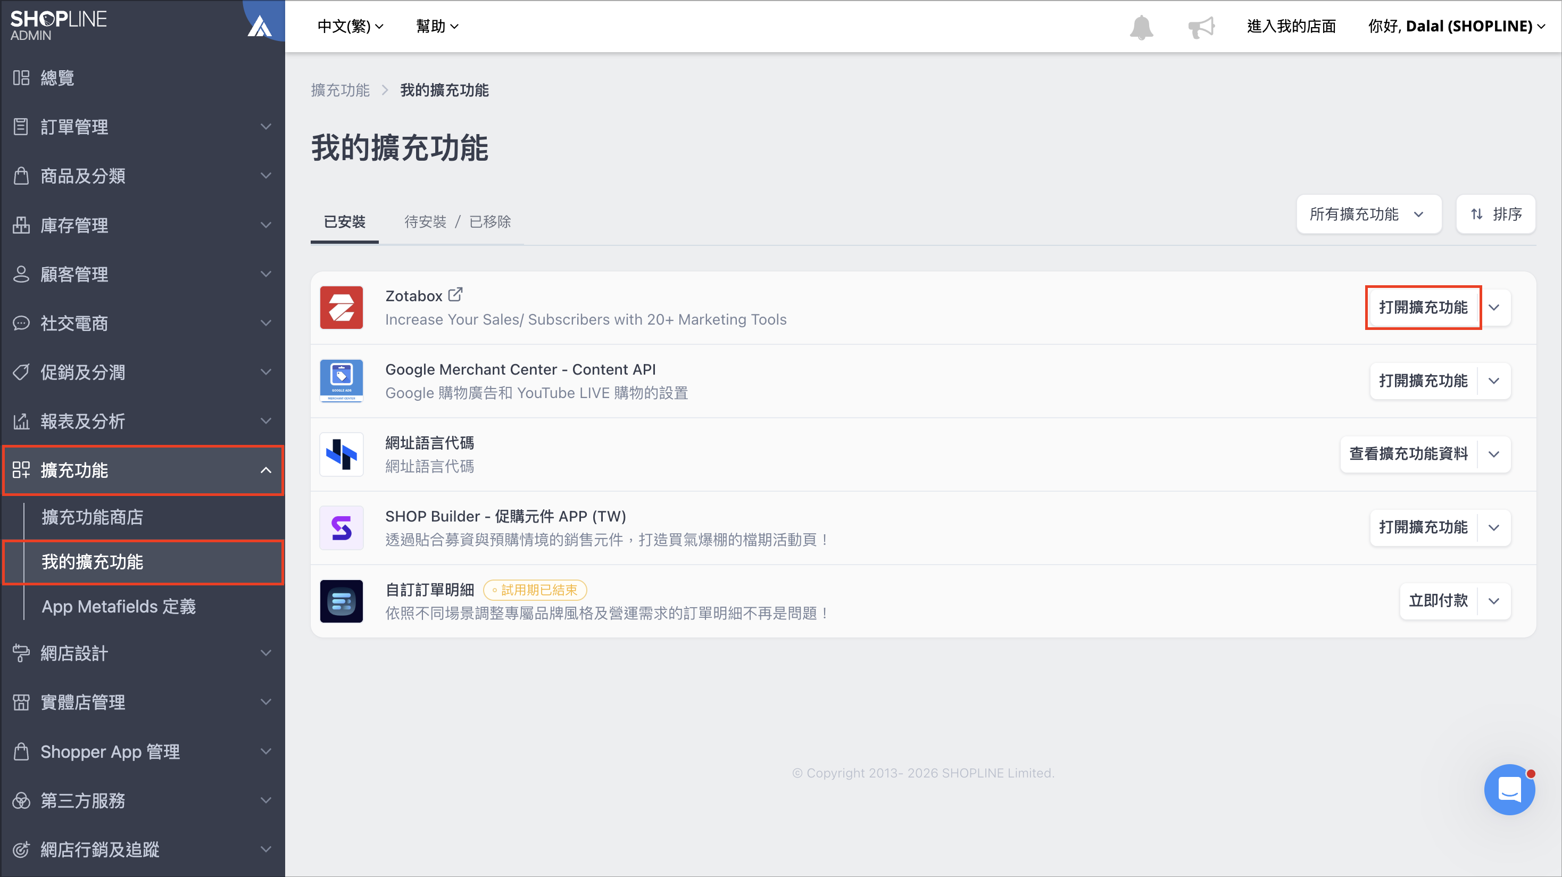Open the chat support bubble
This screenshot has height=877, width=1562.
point(1509,789)
